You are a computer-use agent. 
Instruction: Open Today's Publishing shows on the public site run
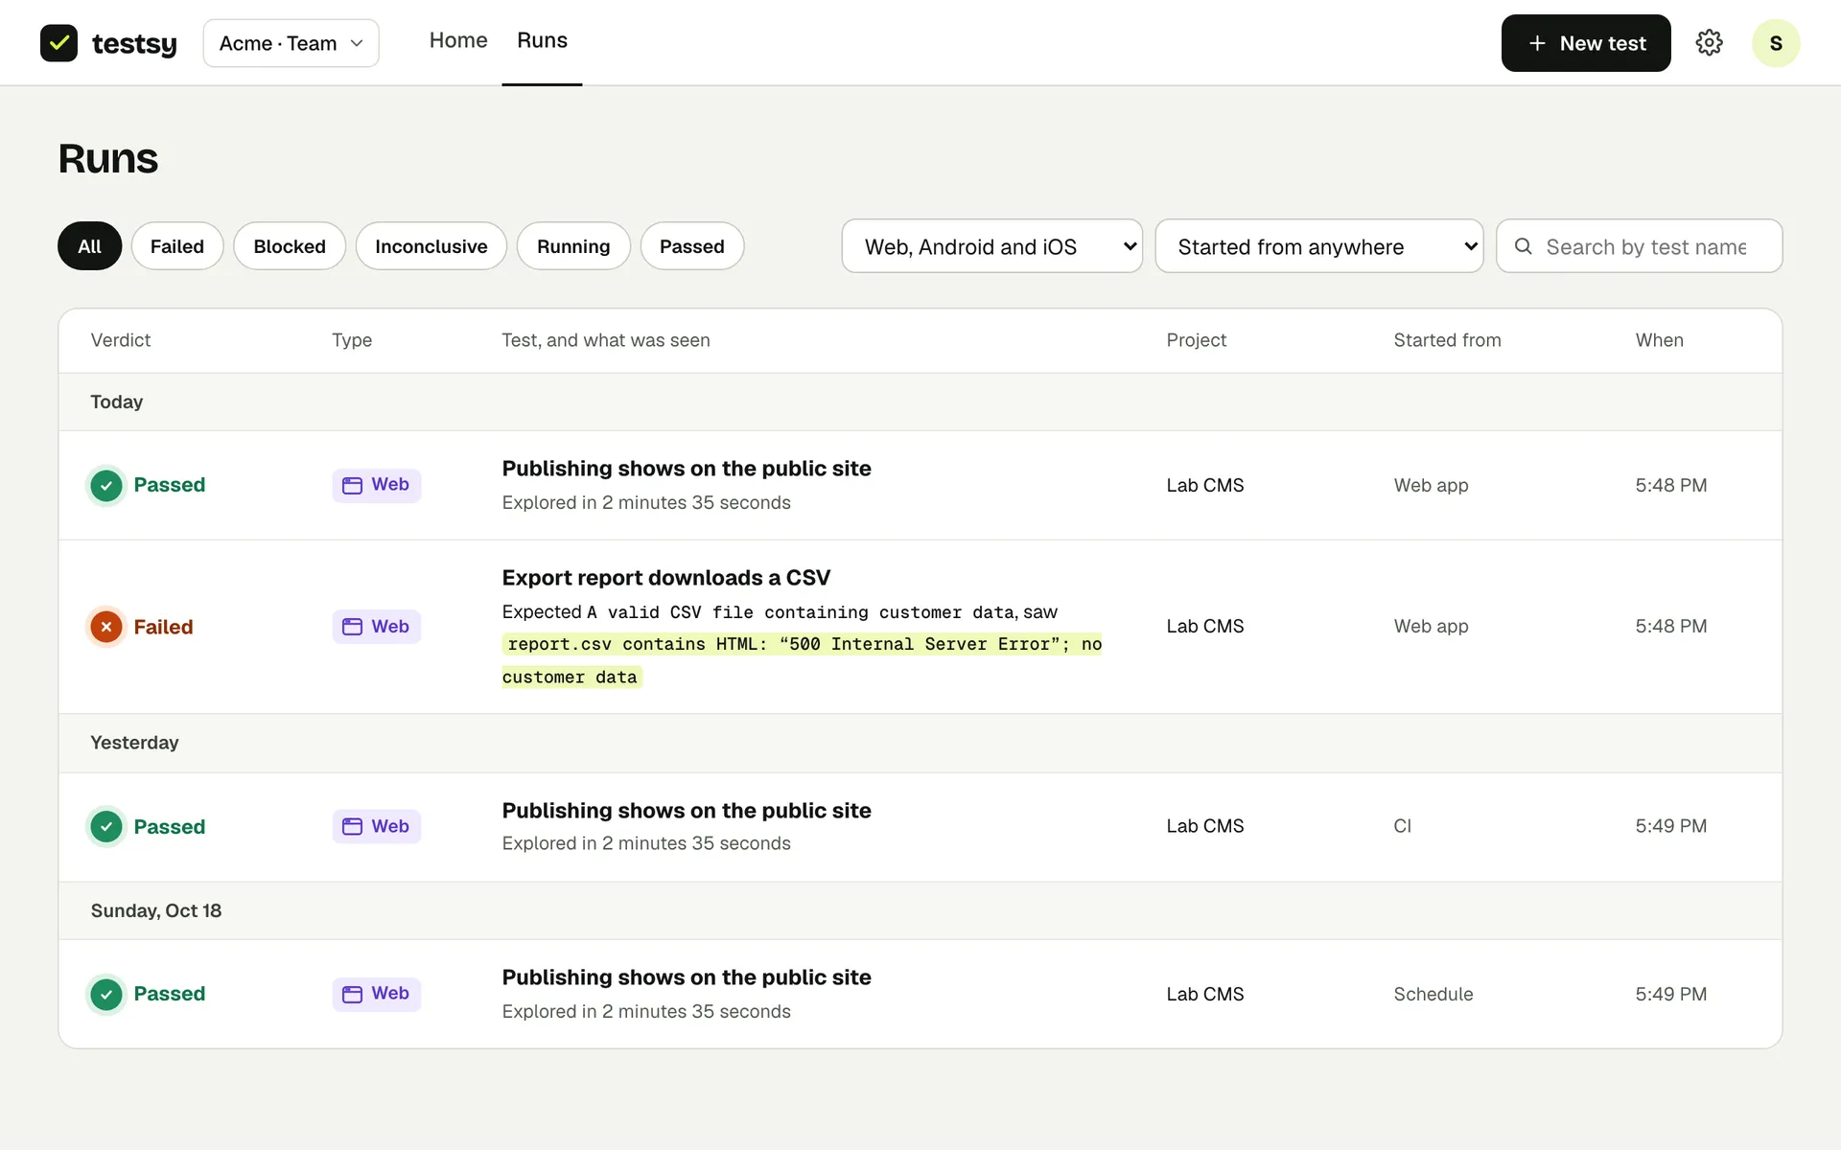coord(920,485)
